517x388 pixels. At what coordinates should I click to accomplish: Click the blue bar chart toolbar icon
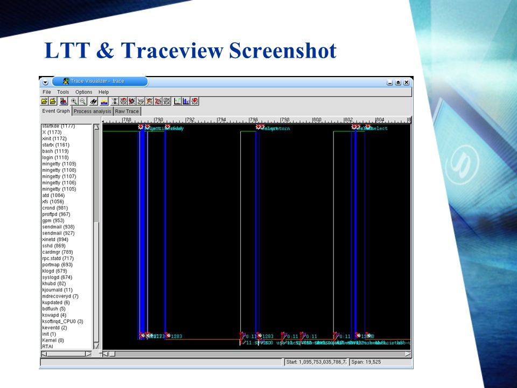point(186,101)
